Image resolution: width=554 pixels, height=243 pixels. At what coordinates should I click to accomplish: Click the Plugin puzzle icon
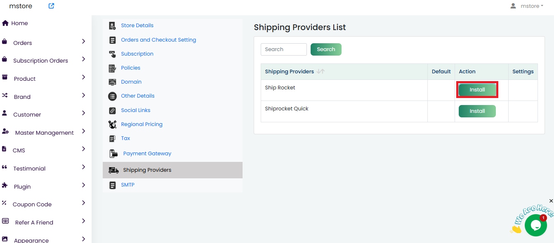5,186
